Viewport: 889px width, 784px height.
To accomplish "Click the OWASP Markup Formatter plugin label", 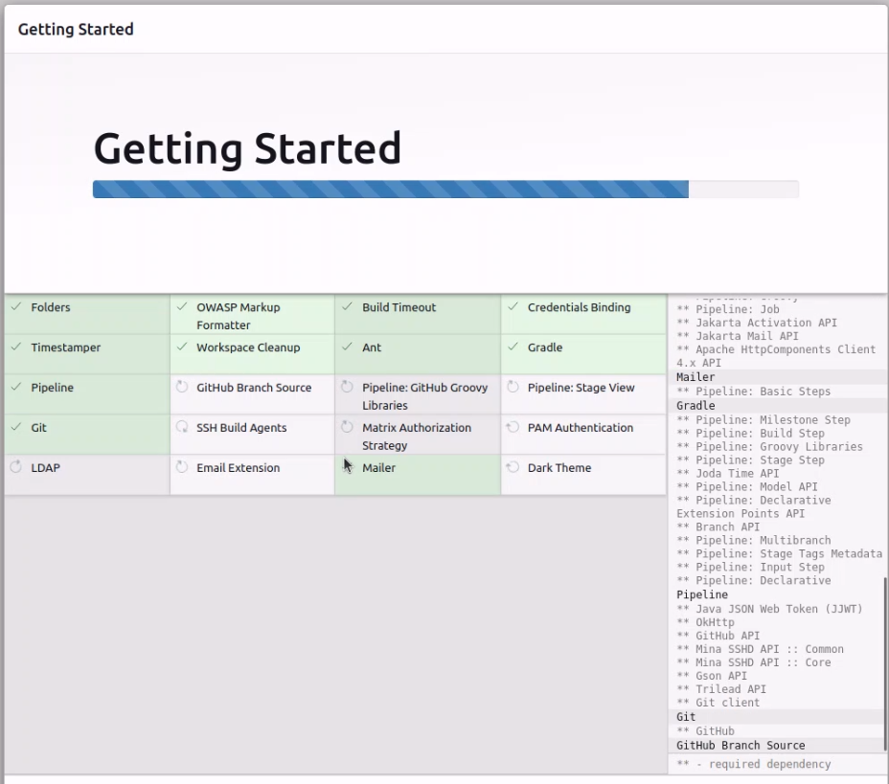I will tap(239, 316).
